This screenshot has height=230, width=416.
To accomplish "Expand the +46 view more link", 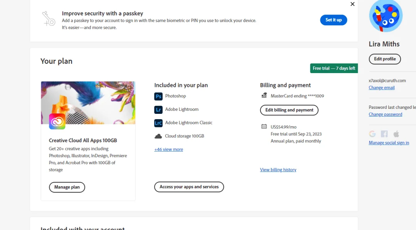I will coord(169,150).
